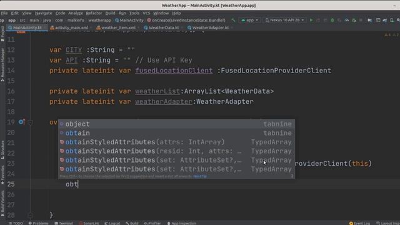Open the App Inspection tool window
Viewport: 400px width, 225px height.
pos(181,223)
